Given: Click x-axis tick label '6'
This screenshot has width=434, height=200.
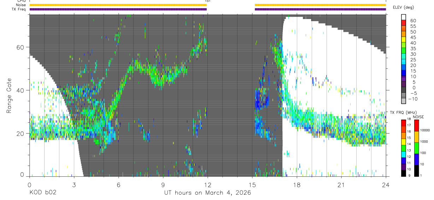Looking at the screenshot, I should click(x=118, y=184).
